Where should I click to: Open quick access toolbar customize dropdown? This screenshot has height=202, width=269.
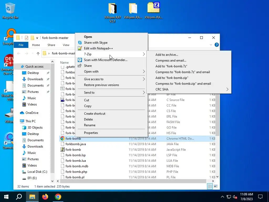(37, 38)
